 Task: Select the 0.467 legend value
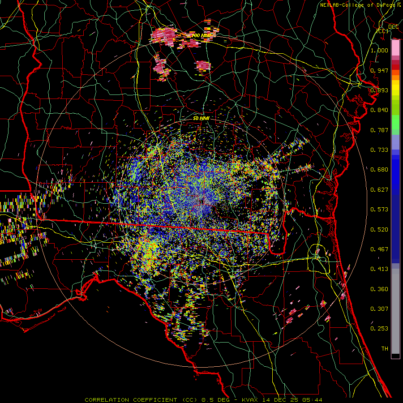(x=379, y=249)
